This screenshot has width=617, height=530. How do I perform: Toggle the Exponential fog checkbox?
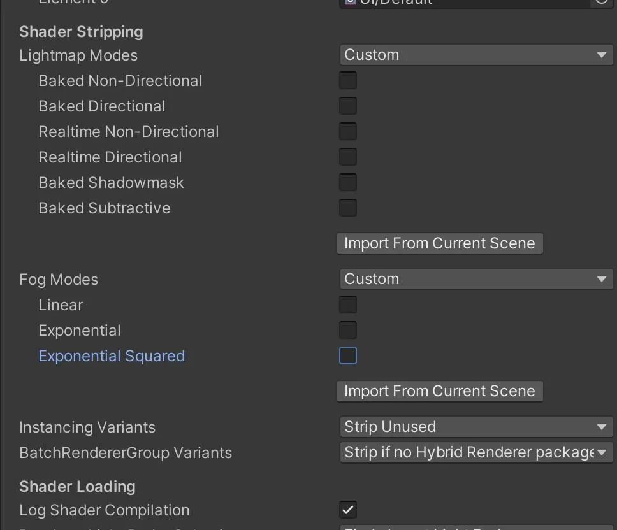pos(348,331)
